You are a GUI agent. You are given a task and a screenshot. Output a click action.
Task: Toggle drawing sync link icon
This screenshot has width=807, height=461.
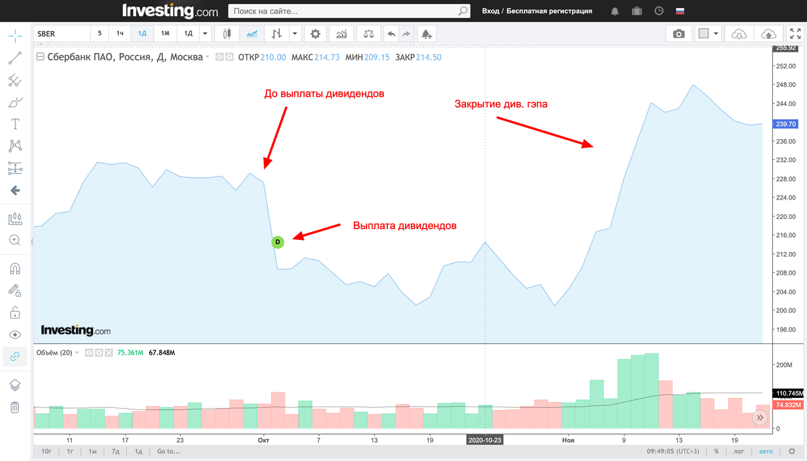[15, 356]
